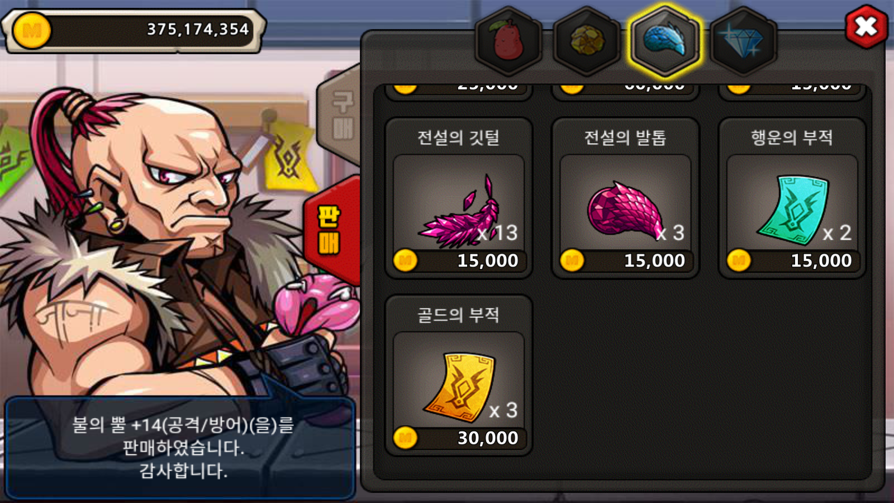Click the 15,000 price under claw
Viewport: 894px width, 503px height.
(x=654, y=260)
